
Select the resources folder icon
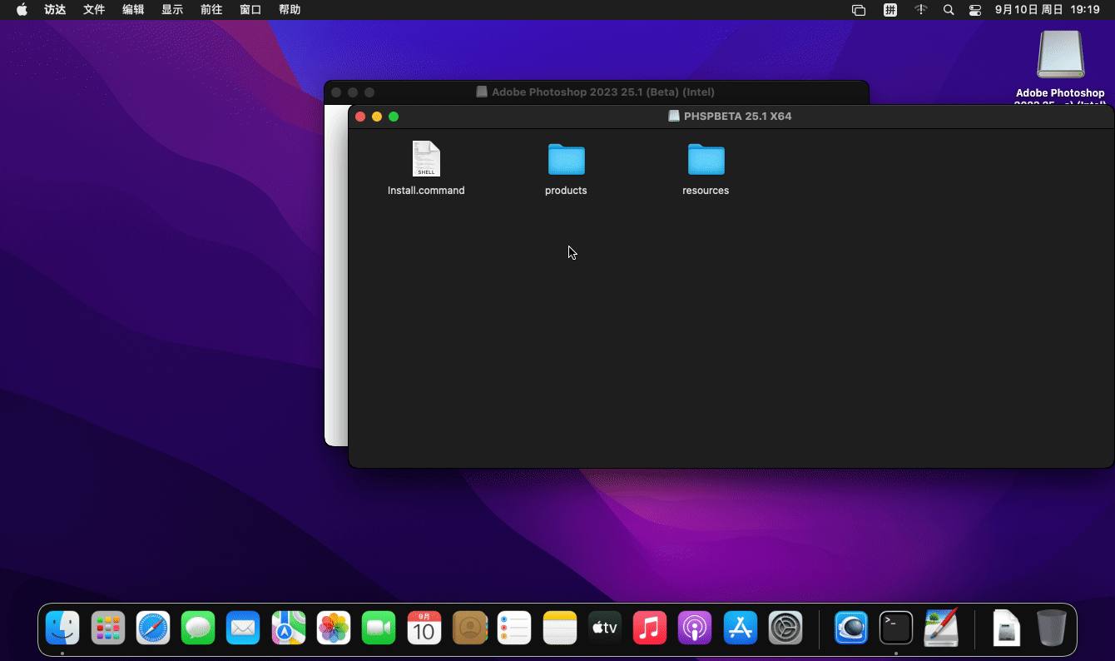pyautogui.click(x=706, y=159)
